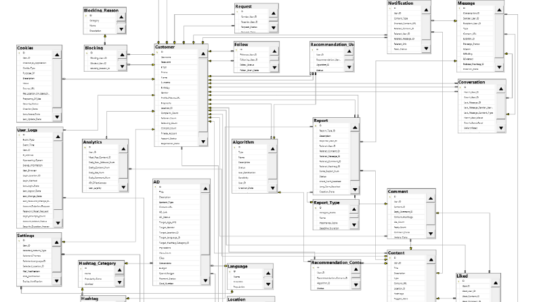Click up arrow of Message table

(x=499, y=10)
